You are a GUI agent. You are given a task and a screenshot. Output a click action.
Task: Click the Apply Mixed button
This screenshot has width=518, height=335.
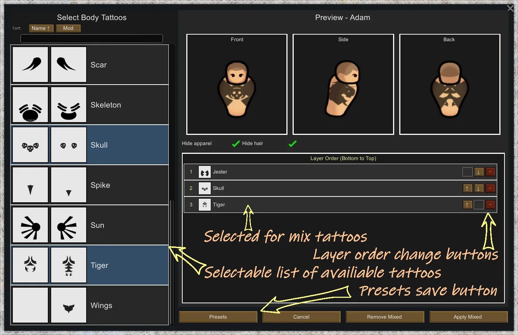(x=468, y=317)
